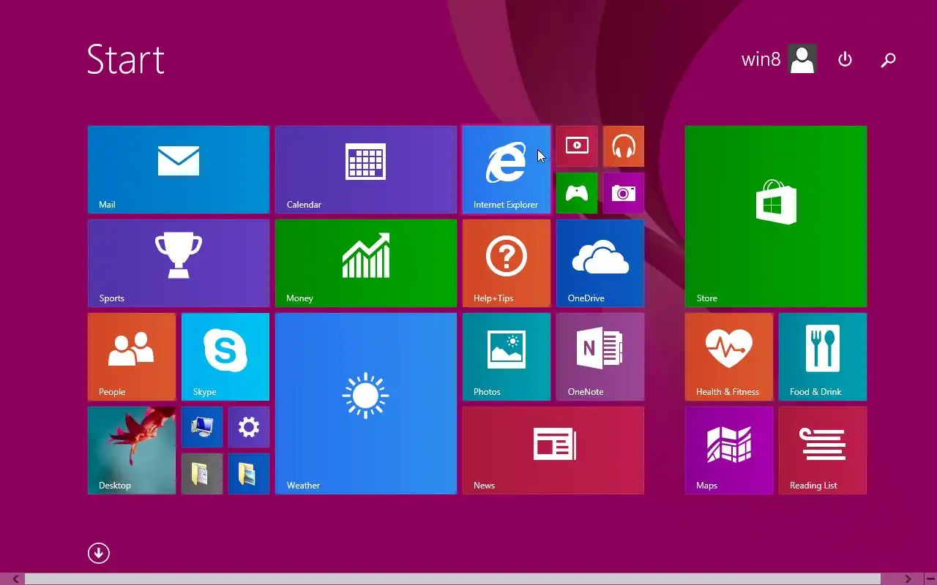
Task: Open the Mail tile
Action: (x=179, y=170)
